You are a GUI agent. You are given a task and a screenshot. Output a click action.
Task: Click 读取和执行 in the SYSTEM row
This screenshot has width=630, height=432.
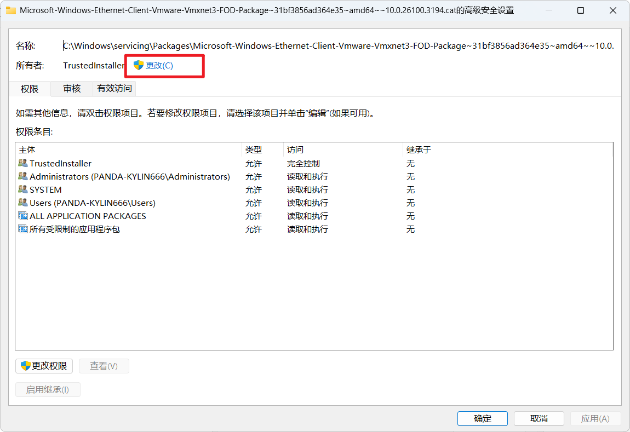307,190
